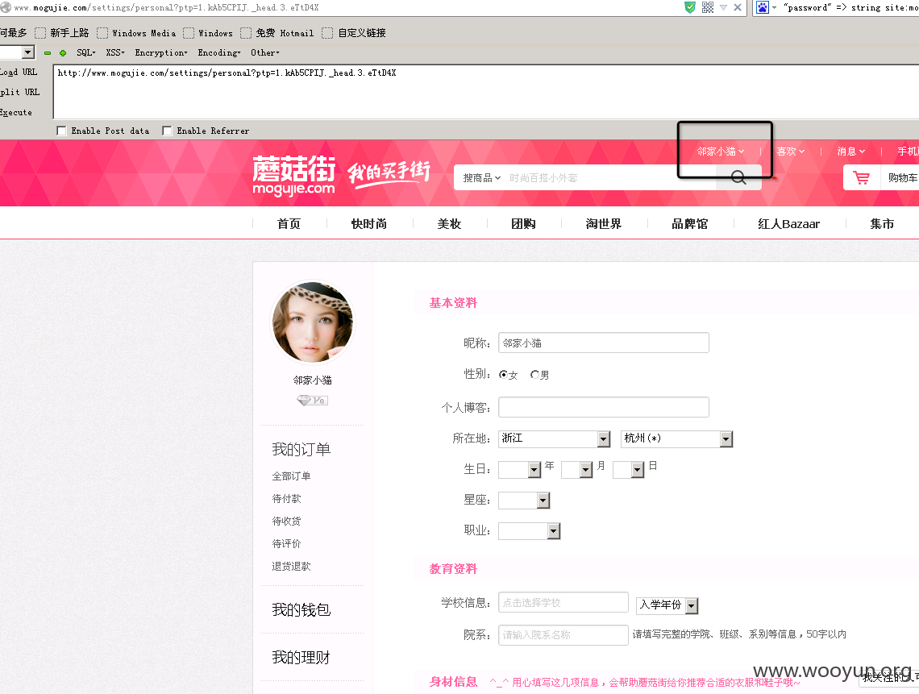Go to the 团购 navigation tab
The image size is (919, 694).
[523, 224]
